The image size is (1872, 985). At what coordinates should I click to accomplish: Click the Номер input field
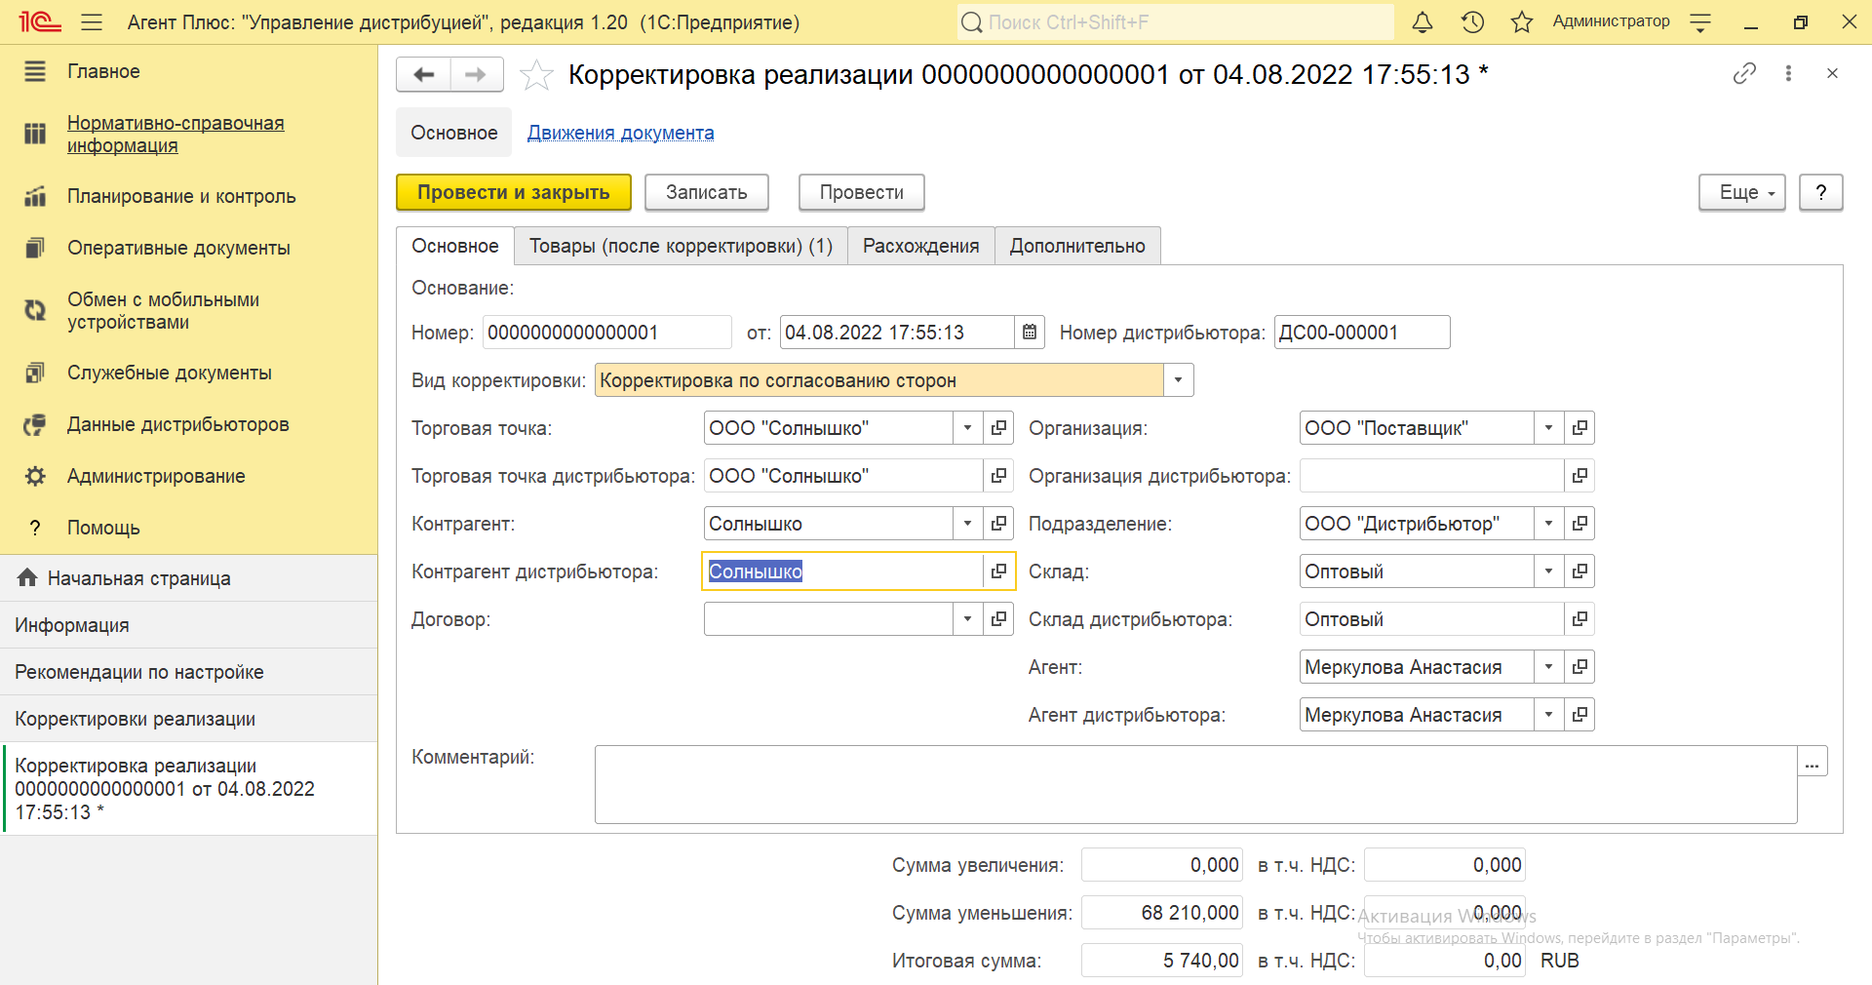pyautogui.click(x=607, y=333)
